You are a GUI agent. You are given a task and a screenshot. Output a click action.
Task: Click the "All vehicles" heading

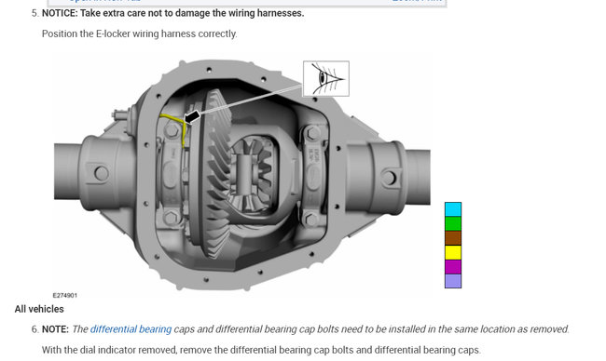(39, 309)
